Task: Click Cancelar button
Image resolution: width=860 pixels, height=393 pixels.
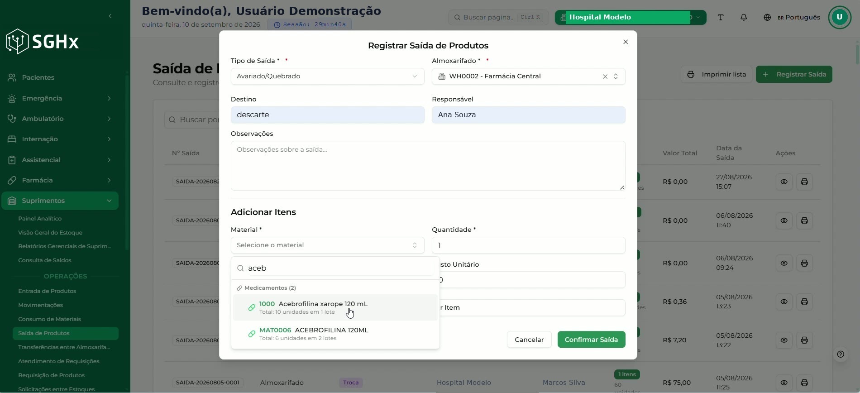Action: click(529, 340)
